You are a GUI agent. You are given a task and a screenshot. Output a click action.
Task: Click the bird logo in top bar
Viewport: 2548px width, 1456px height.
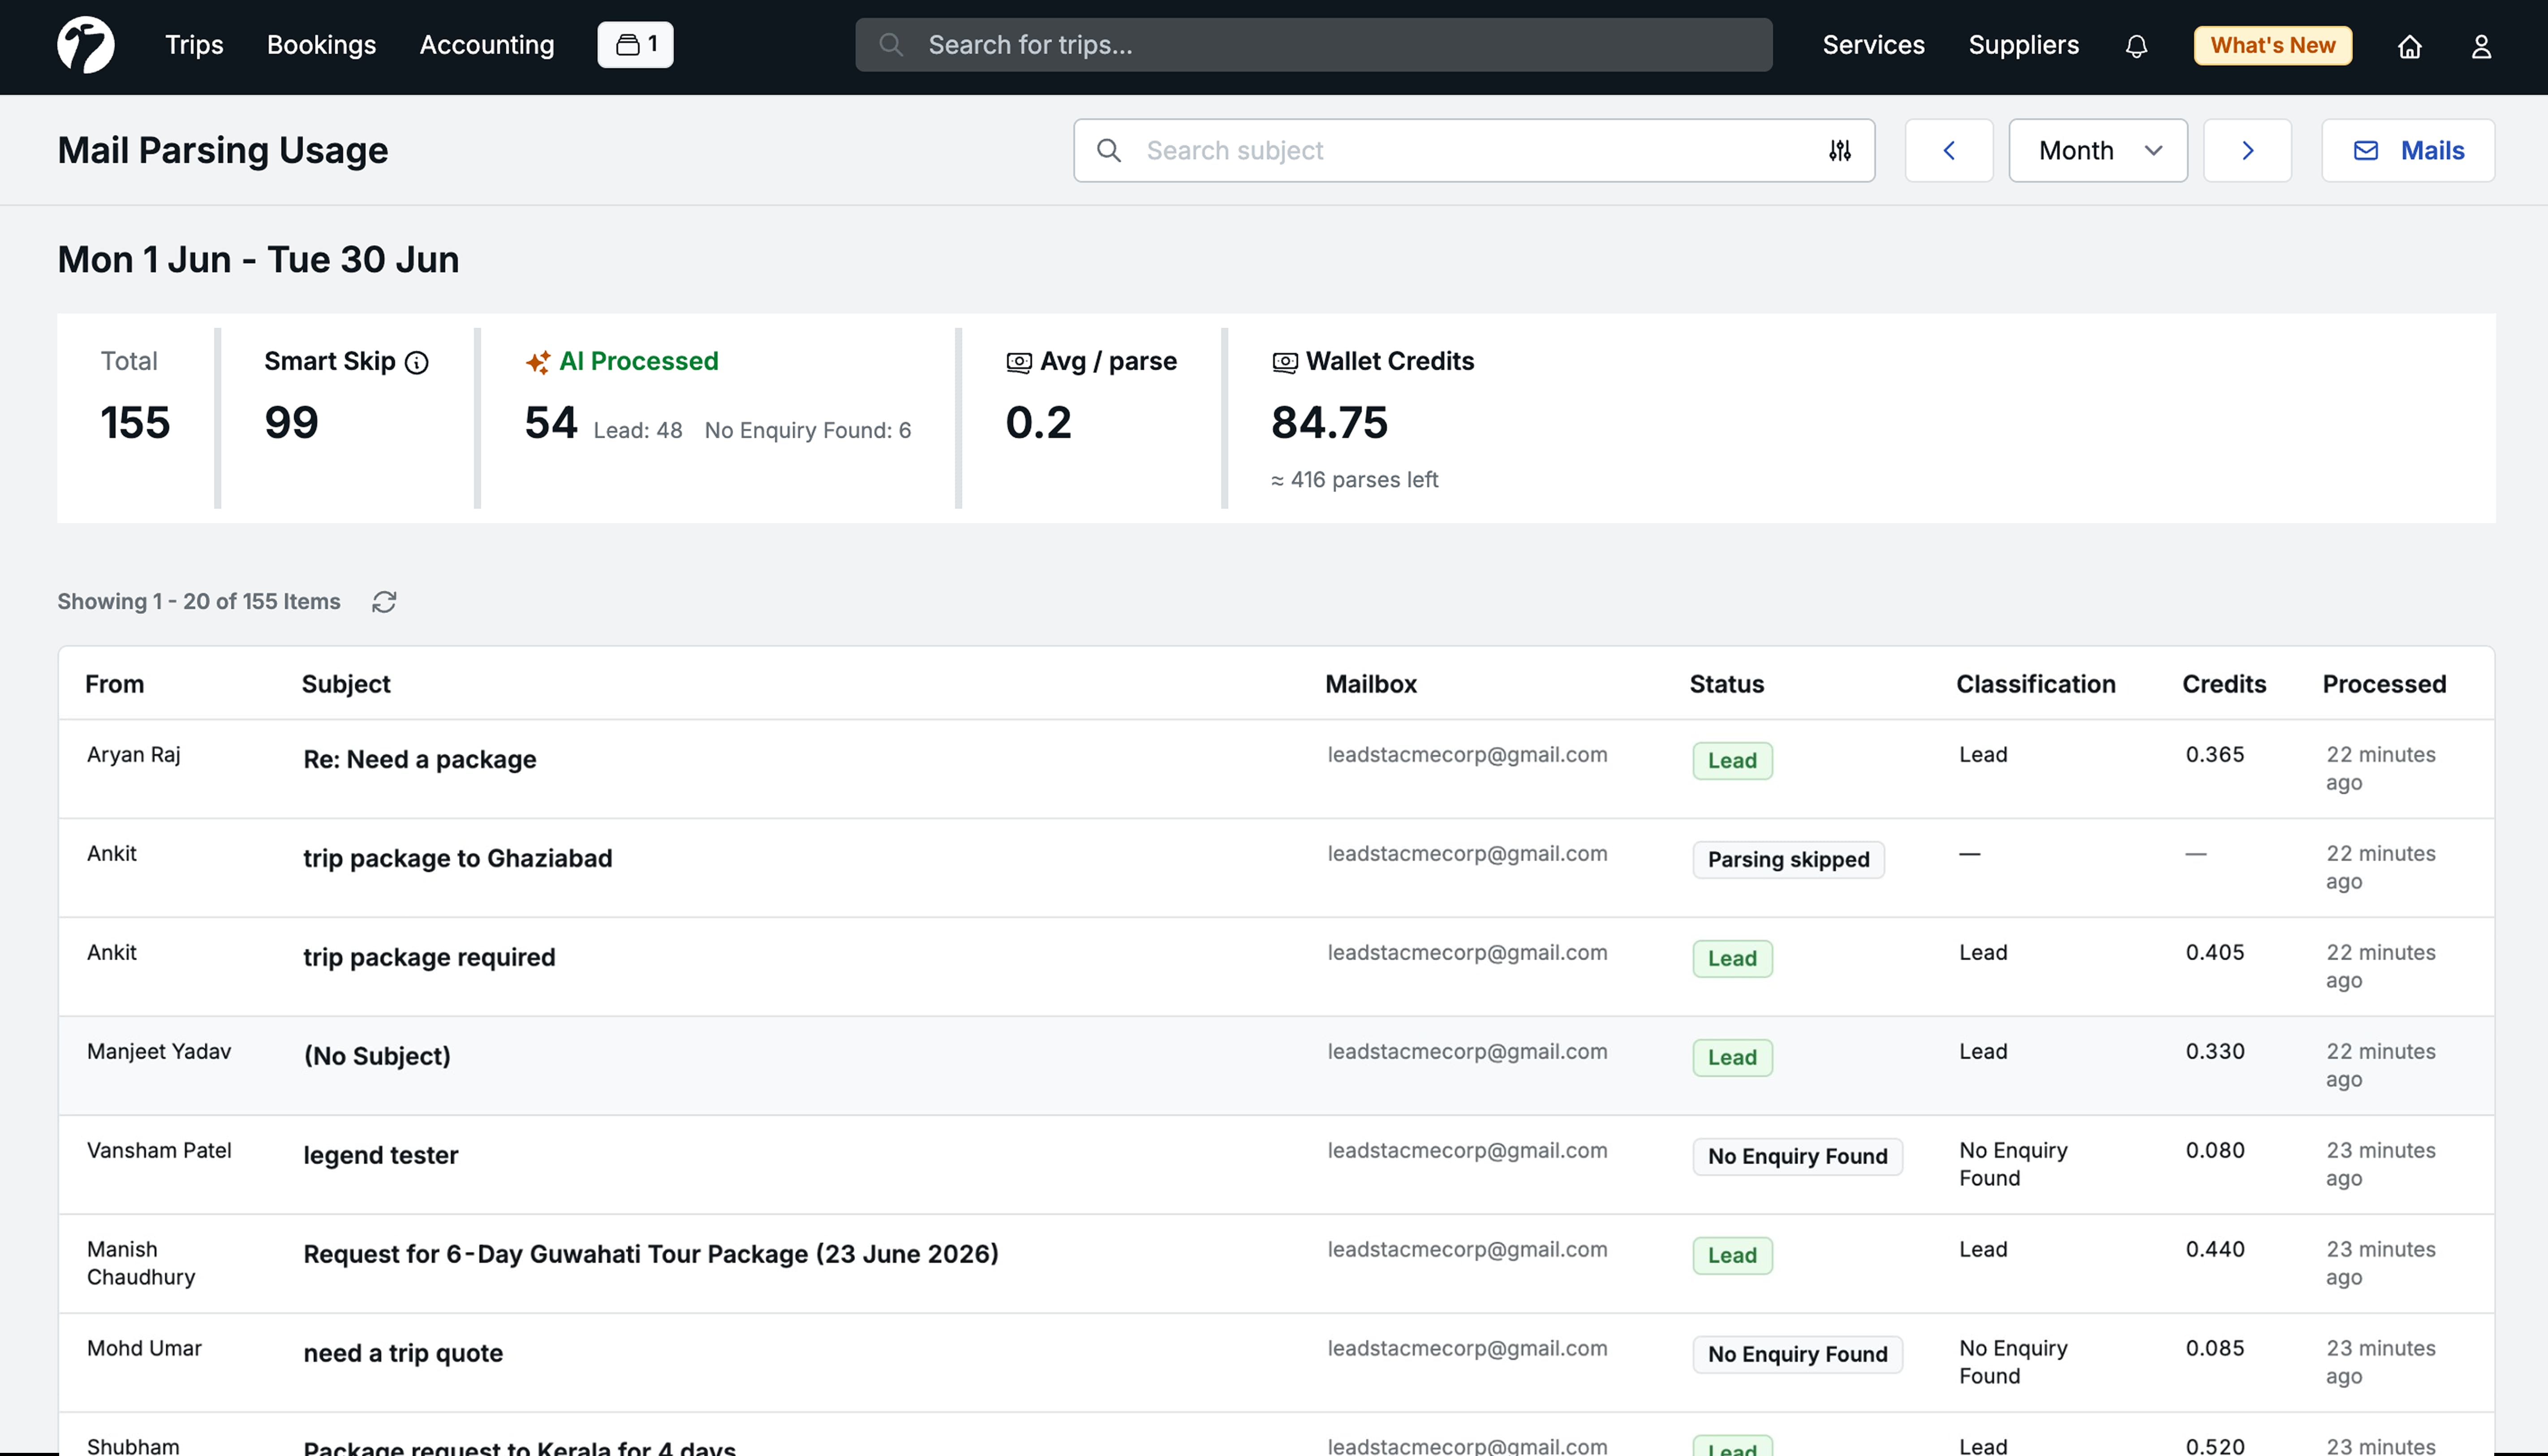coord(86,45)
